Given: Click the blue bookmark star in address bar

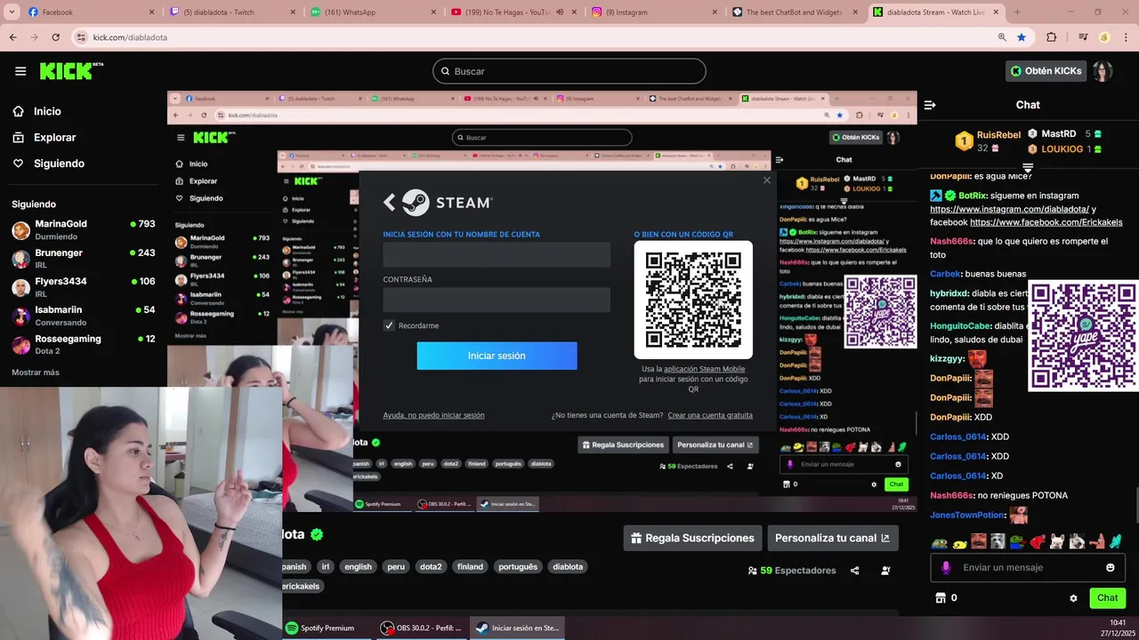Looking at the screenshot, I should 1022,37.
